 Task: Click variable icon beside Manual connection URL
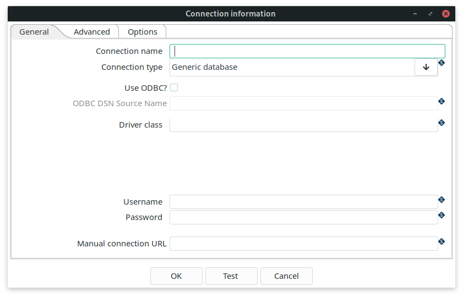click(442, 241)
